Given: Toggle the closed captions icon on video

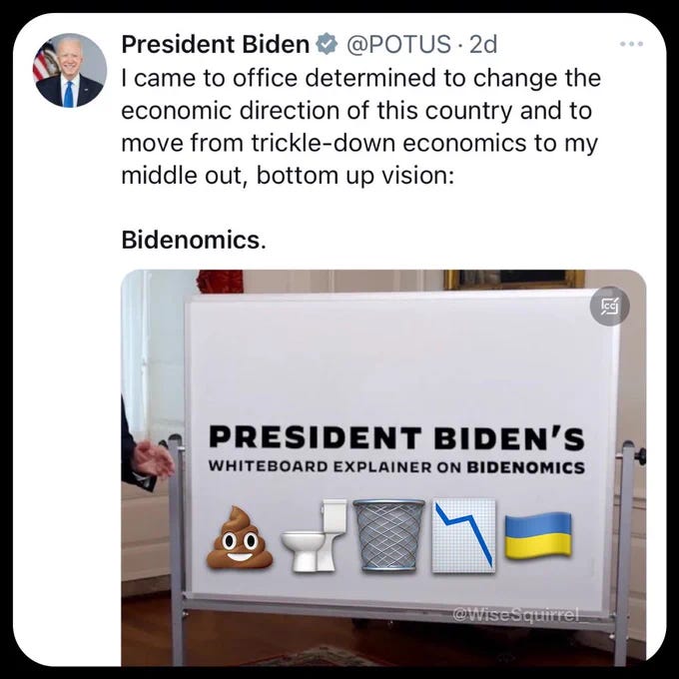Looking at the screenshot, I should pyautogui.click(x=610, y=306).
